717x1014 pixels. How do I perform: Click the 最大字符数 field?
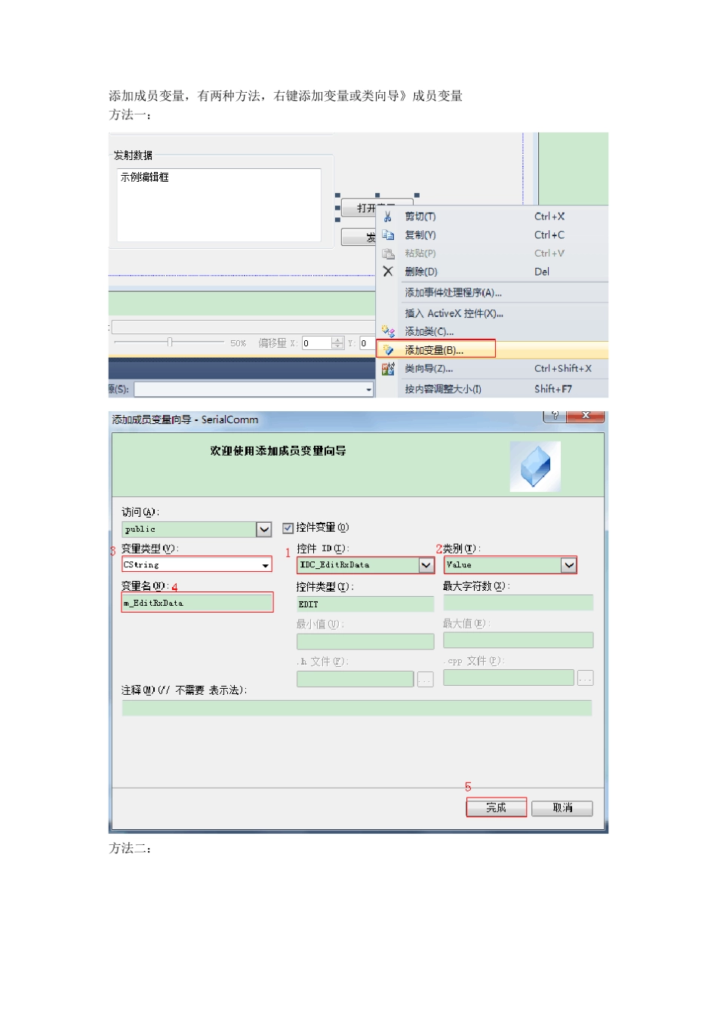click(518, 603)
